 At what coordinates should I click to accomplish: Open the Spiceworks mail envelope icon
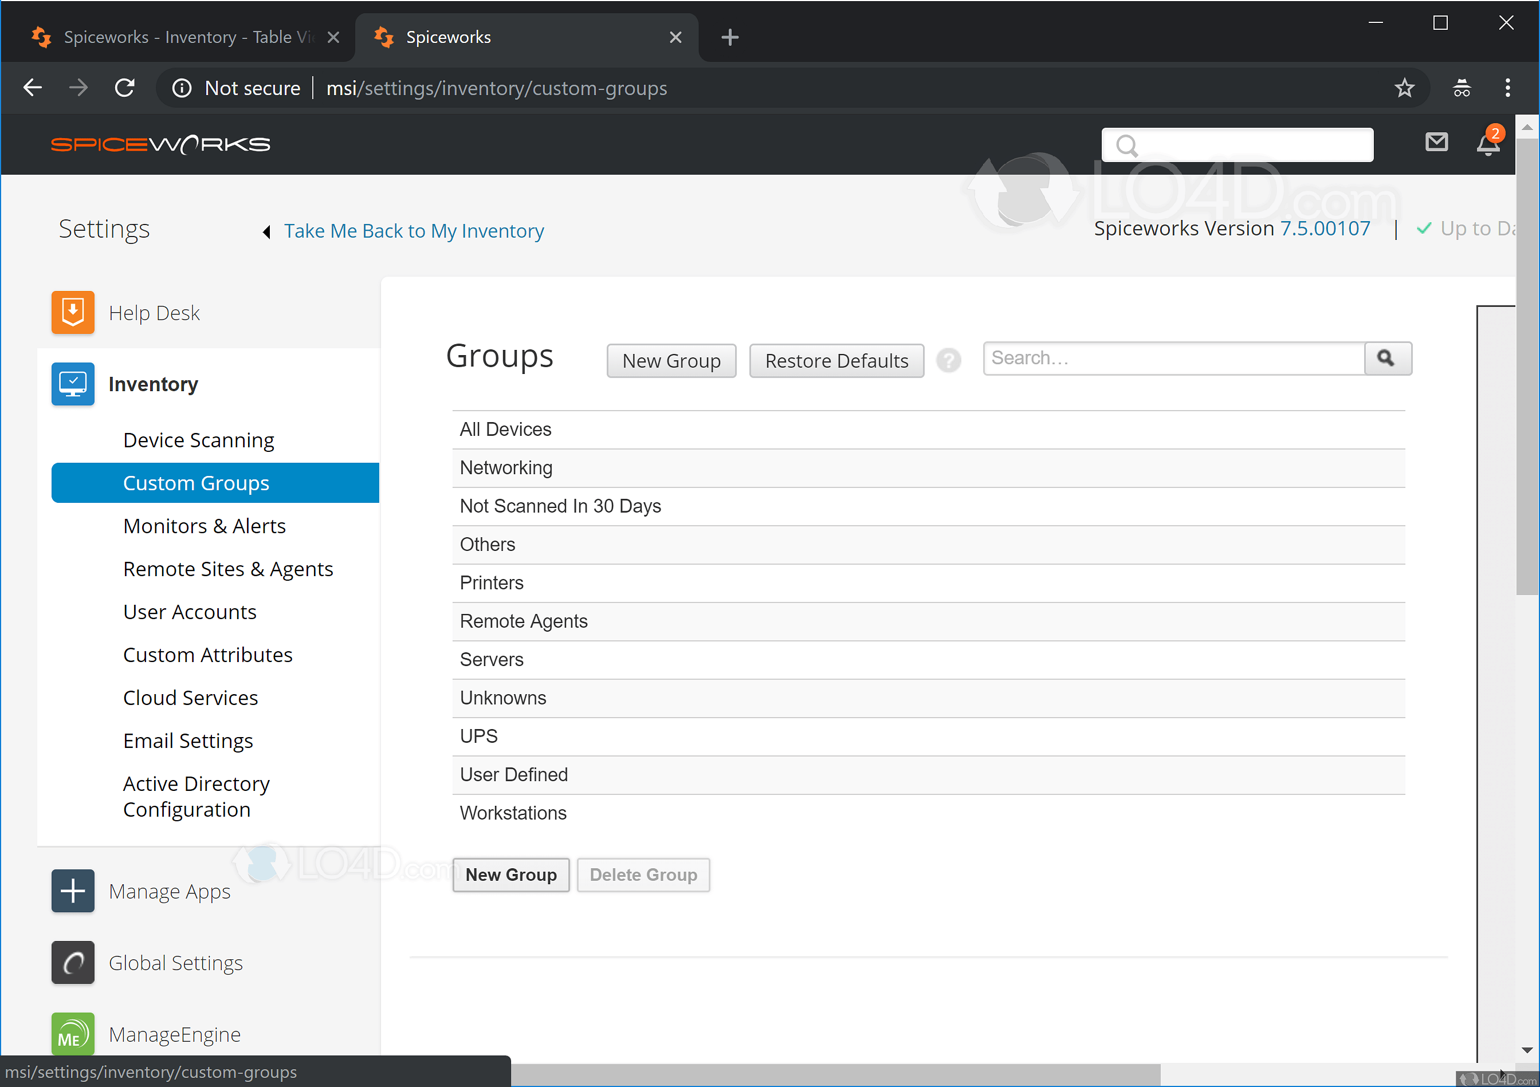point(1437,142)
